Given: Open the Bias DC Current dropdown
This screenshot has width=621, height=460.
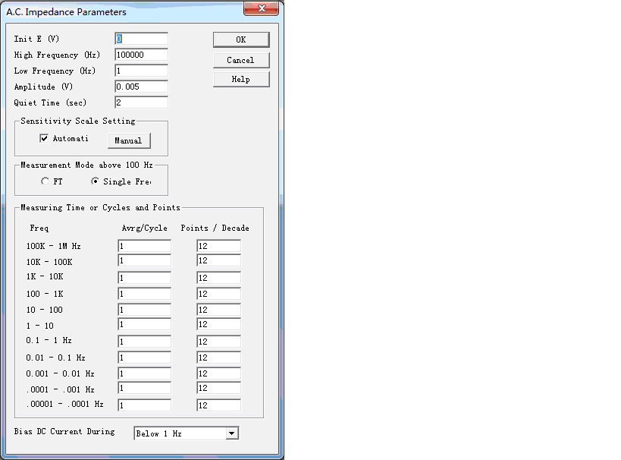Looking at the screenshot, I should pos(232,433).
